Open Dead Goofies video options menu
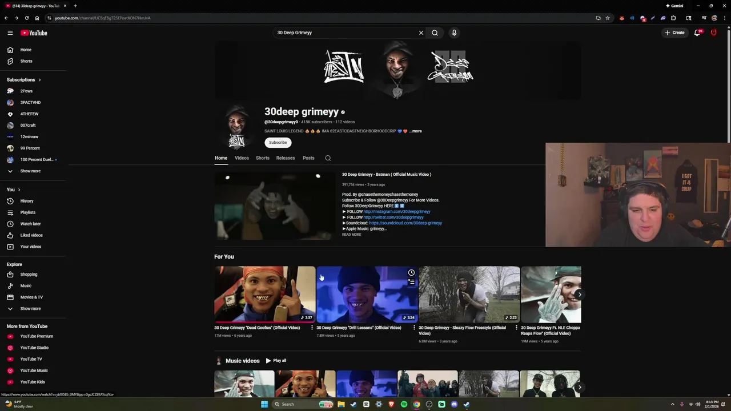Screen dimensions: 731x411 point(312,328)
